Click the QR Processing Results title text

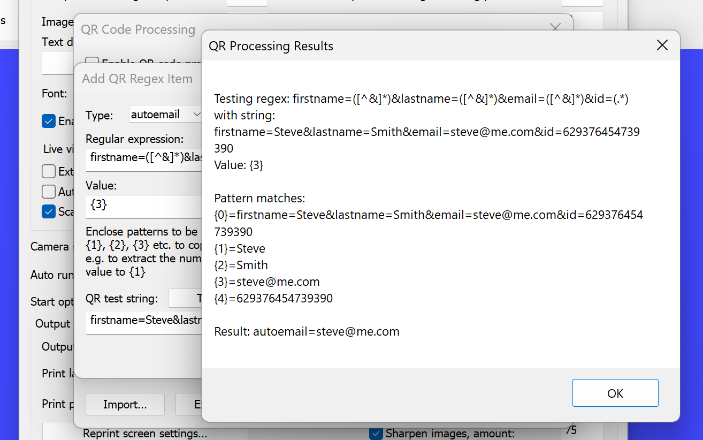click(x=271, y=46)
